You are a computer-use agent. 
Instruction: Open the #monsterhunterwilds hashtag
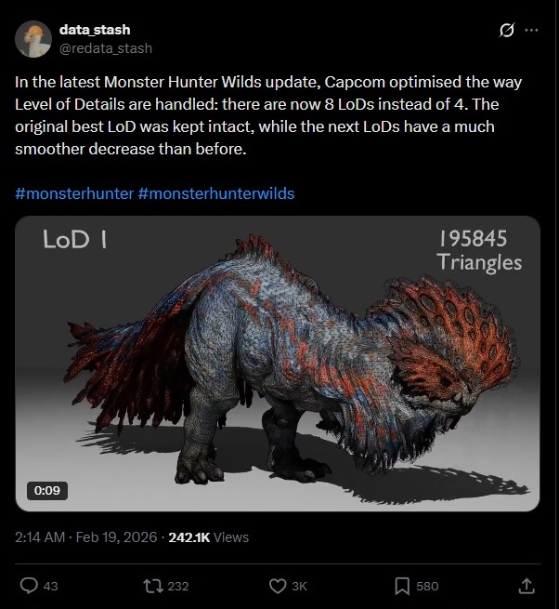[215, 193]
